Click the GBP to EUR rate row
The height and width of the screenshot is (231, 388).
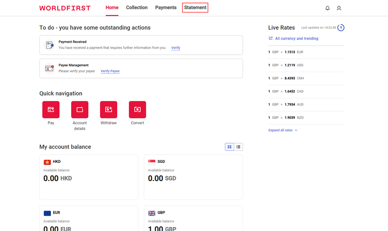pos(306,52)
